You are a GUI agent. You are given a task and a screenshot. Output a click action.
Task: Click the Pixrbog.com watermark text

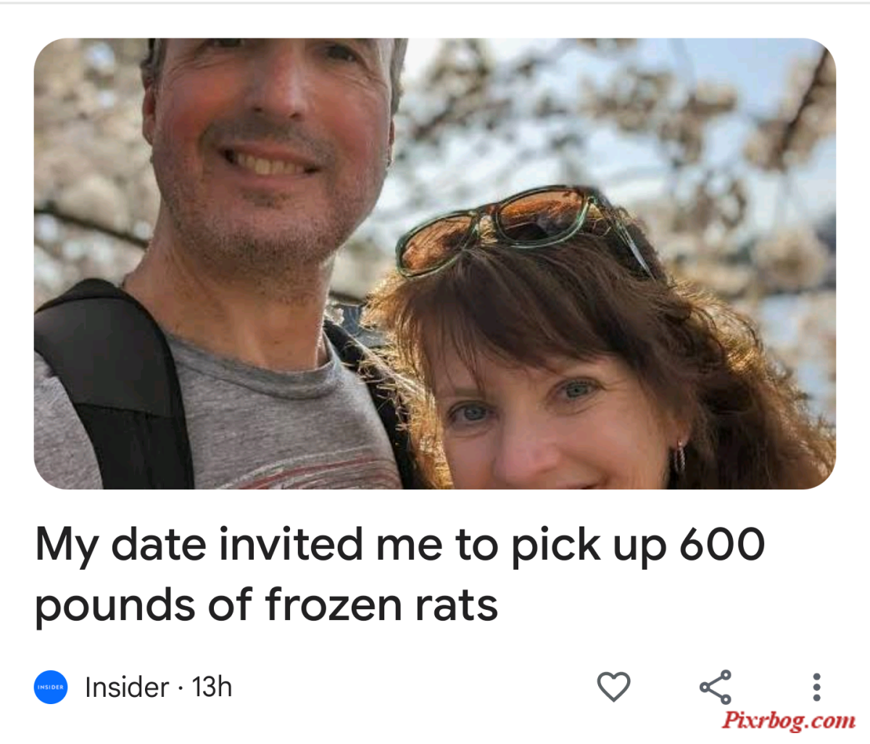click(789, 721)
